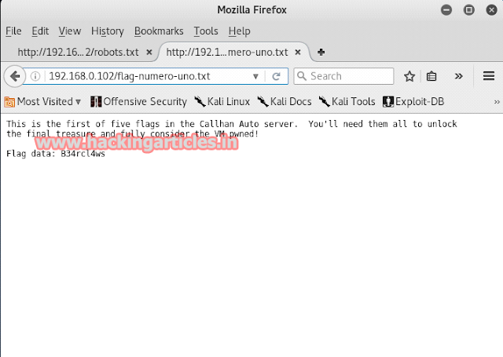Viewport: 503px width, 357px height.
Task: Open the History menu
Action: [x=108, y=31]
